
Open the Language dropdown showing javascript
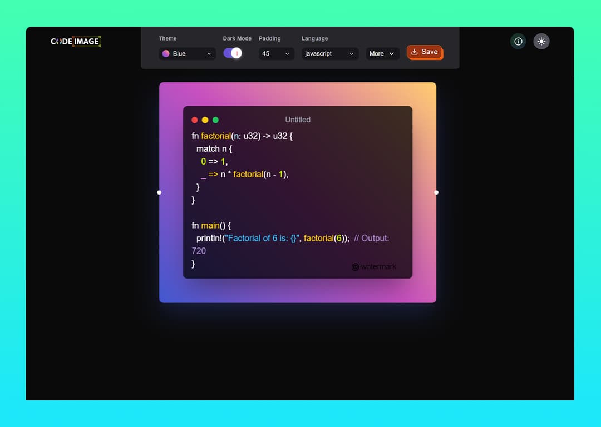(x=330, y=53)
